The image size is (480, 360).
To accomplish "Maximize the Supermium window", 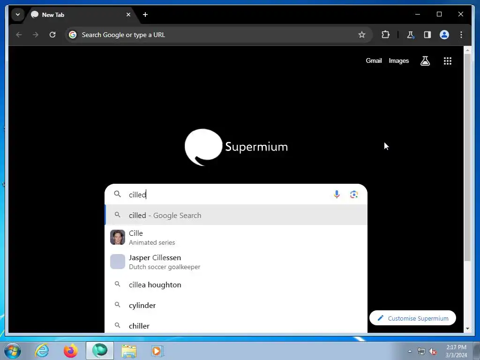I will point(439,15).
